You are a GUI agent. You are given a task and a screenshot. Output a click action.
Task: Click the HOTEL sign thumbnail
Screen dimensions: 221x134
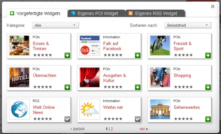tap(19, 78)
